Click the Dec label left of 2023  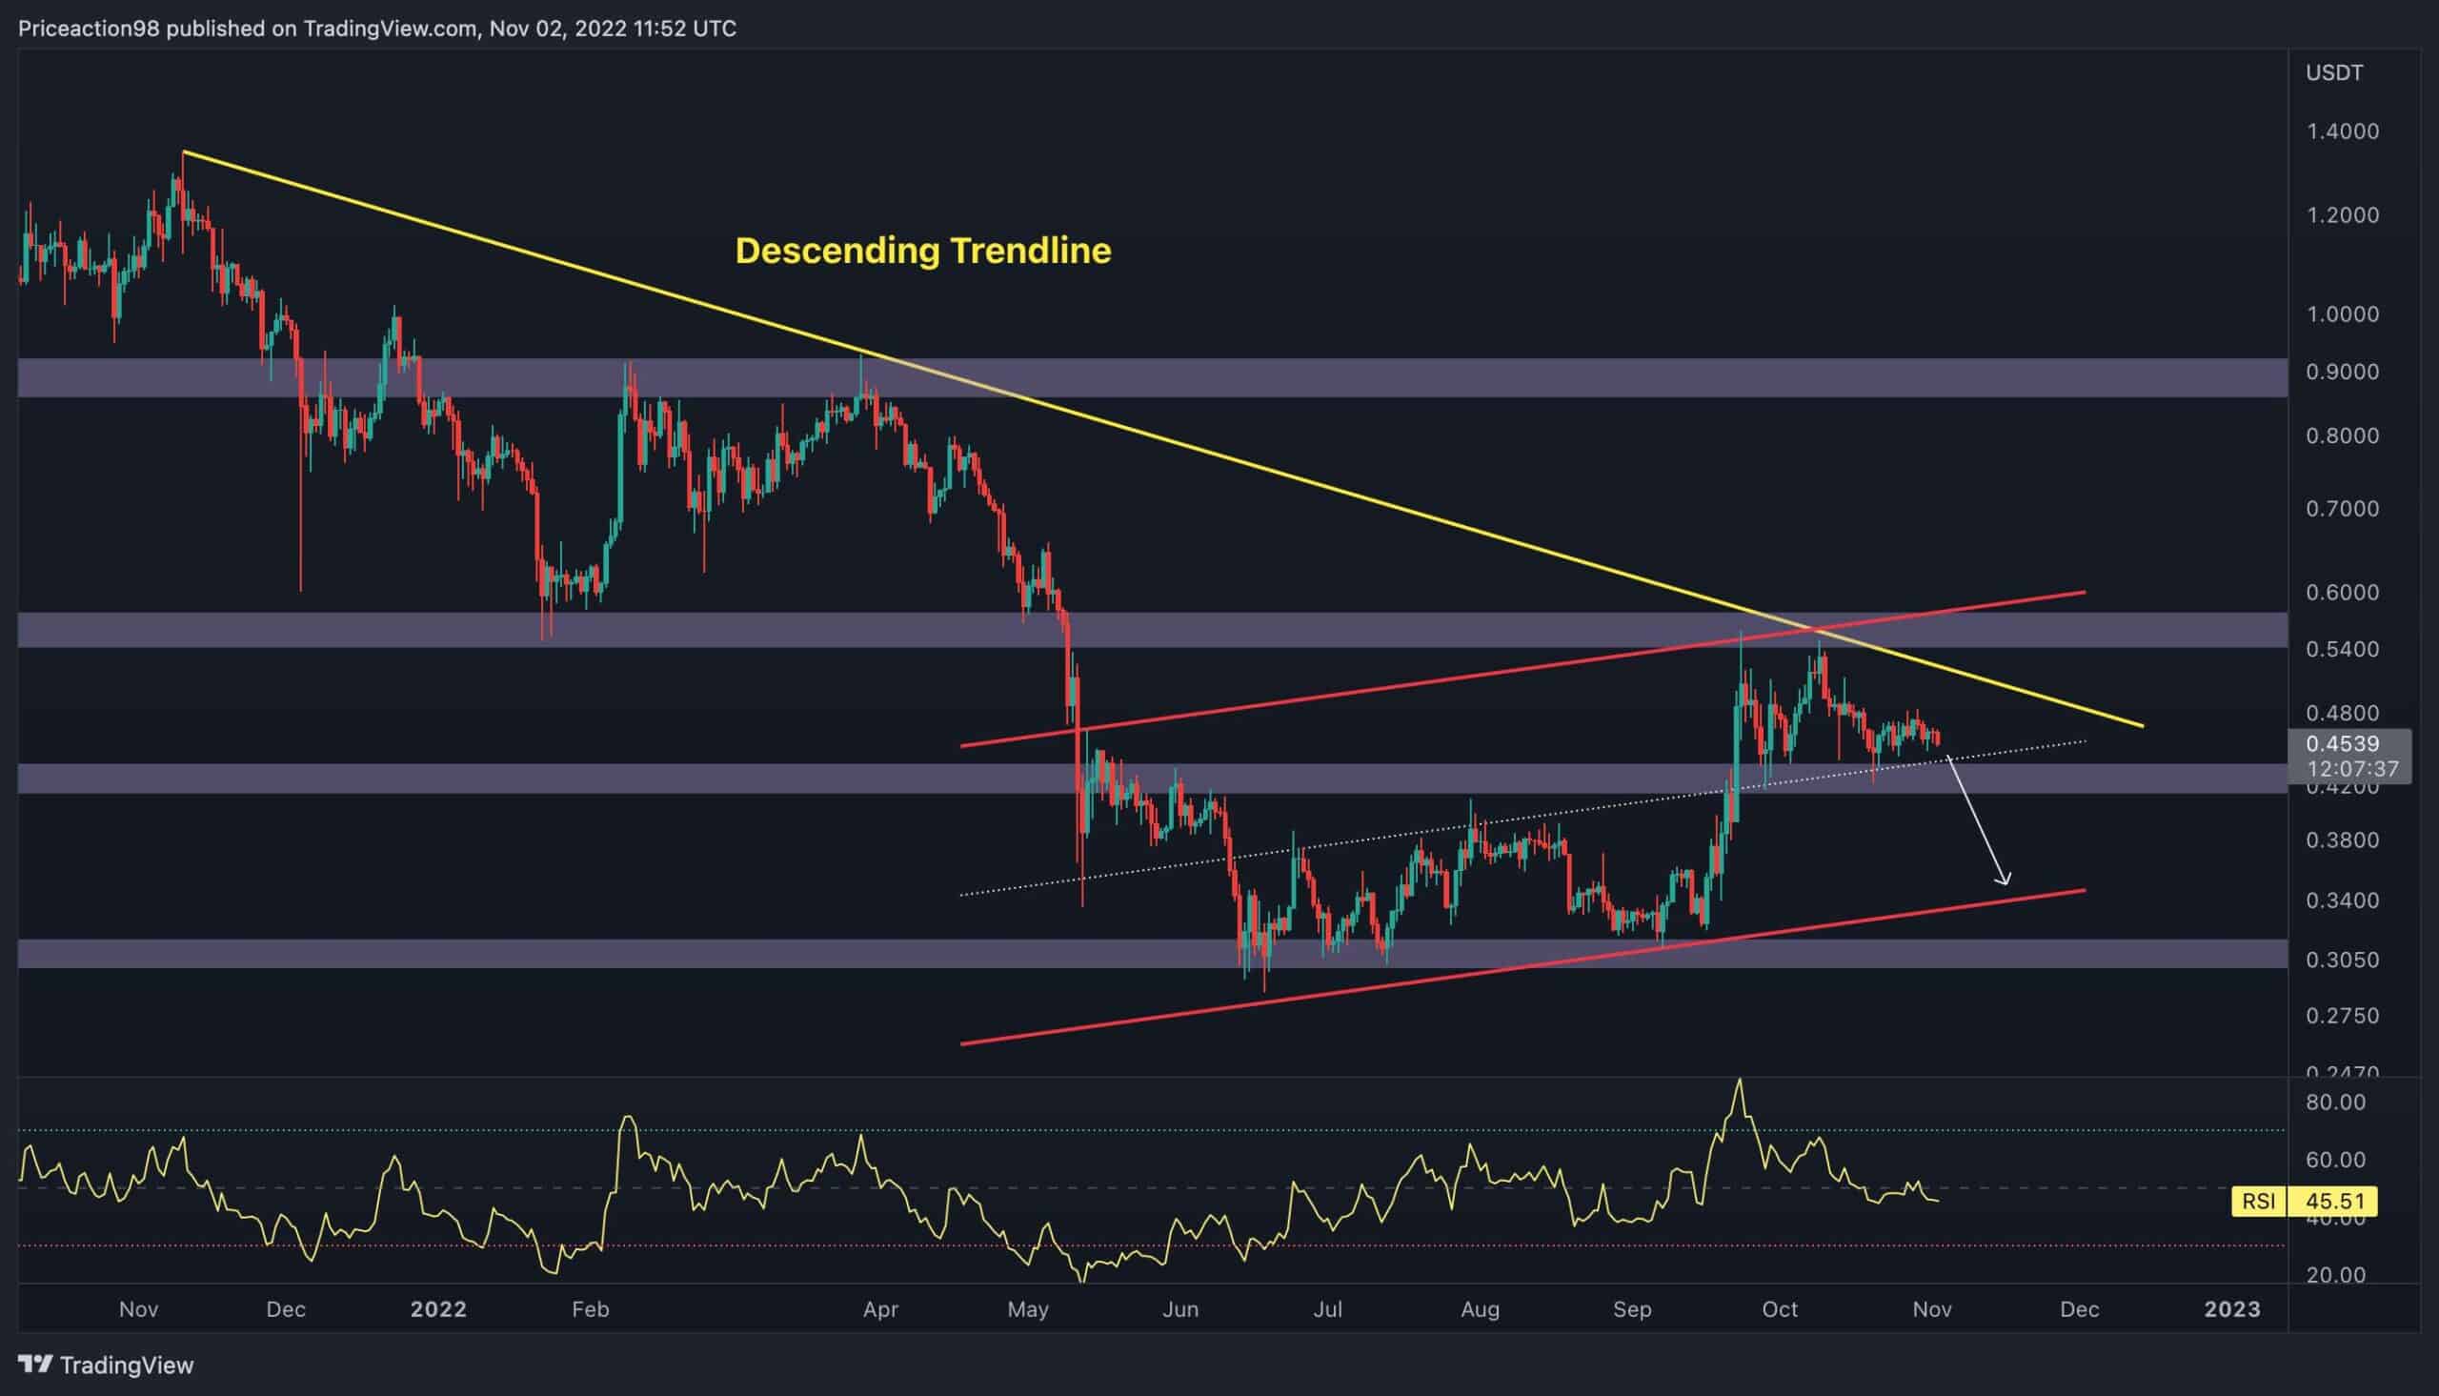coord(2080,1309)
